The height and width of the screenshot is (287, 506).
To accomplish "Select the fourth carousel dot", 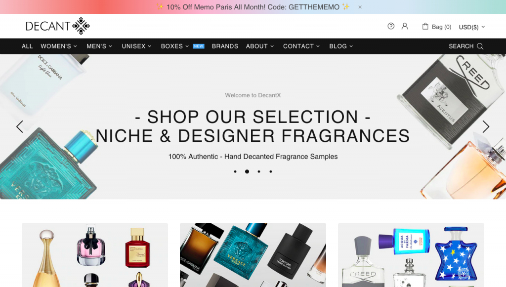I will pos(271,171).
